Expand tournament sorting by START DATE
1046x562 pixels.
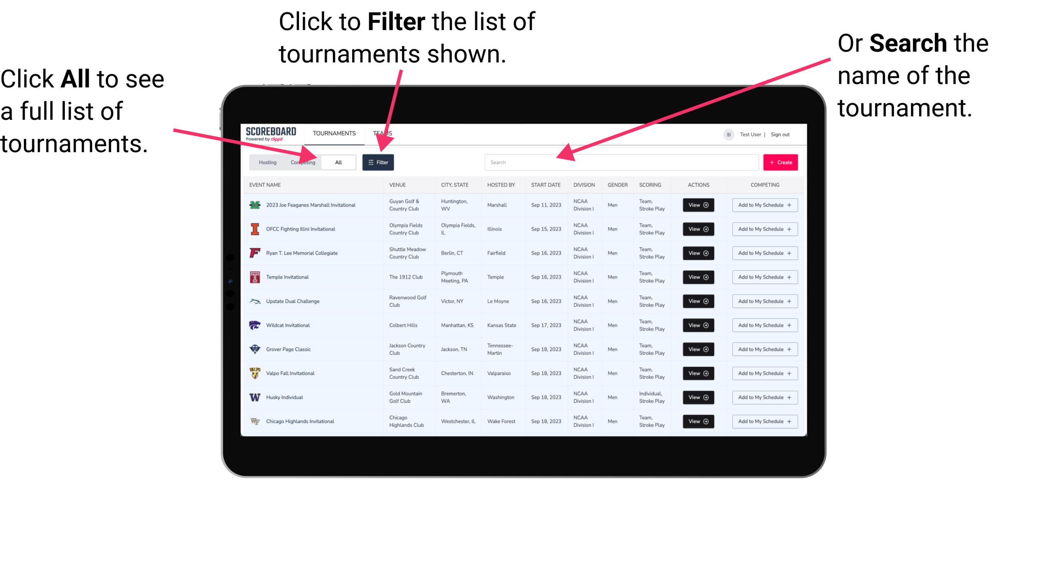tap(547, 185)
